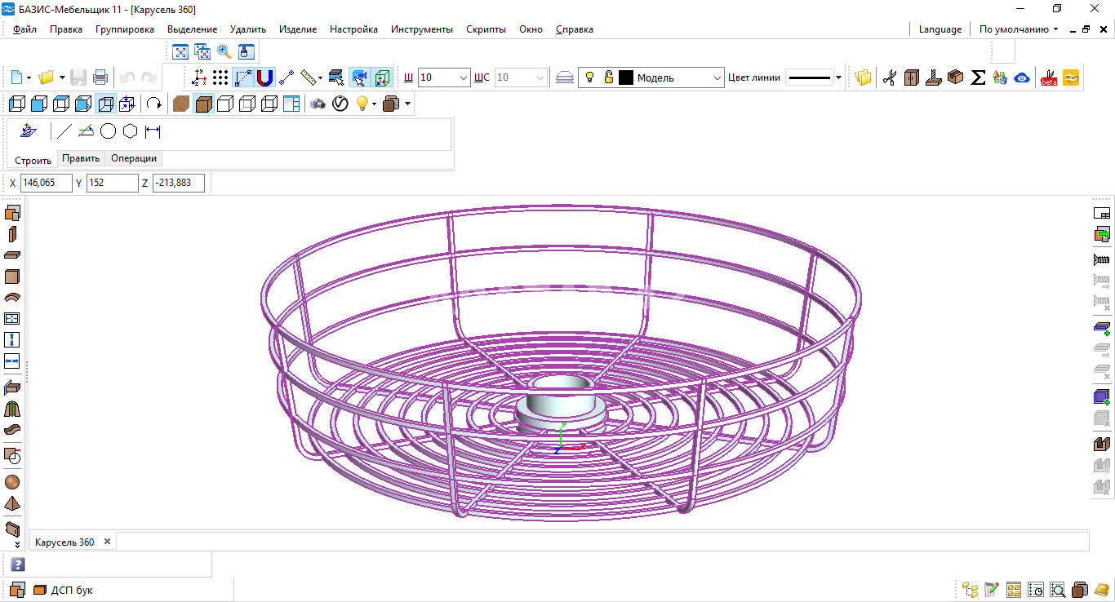Click the XYZ coordinate system icon
This screenshot has width=1115, height=602.
(199, 77)
